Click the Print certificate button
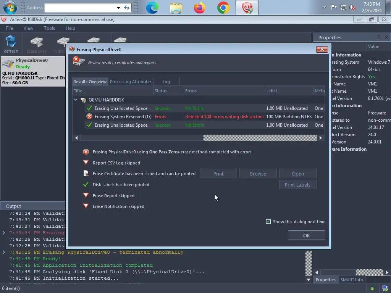391x293 pixels. (x=218, y=174)
